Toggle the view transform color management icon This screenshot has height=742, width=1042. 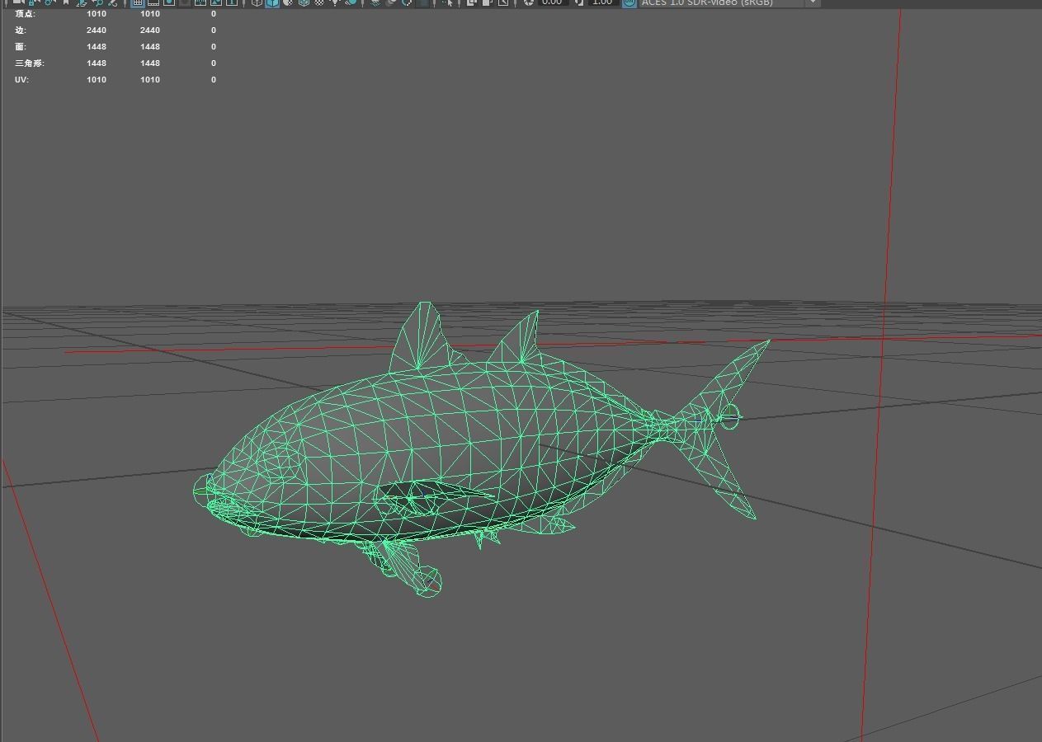(629, 2)
